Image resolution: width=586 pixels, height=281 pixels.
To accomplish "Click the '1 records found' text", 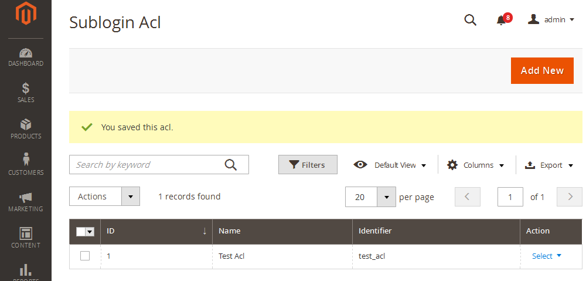I will click(189, 197).
